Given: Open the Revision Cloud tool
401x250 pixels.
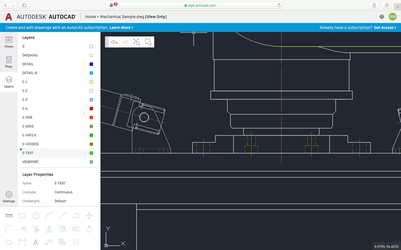Looking at the screenshot, I should (x=9, y=242).
